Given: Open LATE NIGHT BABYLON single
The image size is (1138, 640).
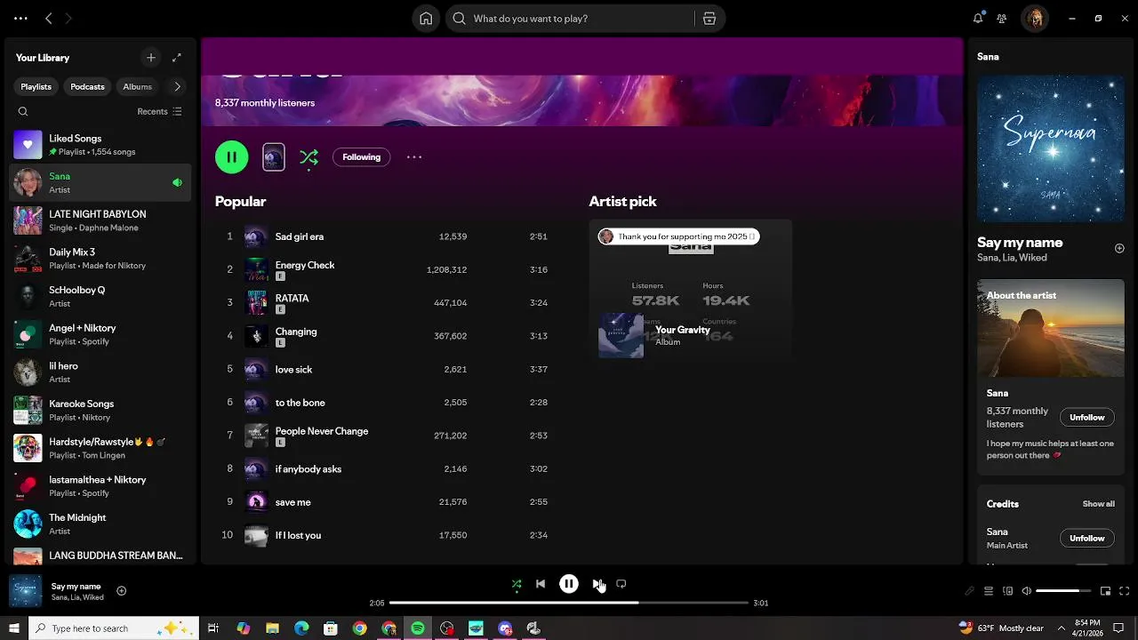Looking at the screenshot, I should coord(100,220).
